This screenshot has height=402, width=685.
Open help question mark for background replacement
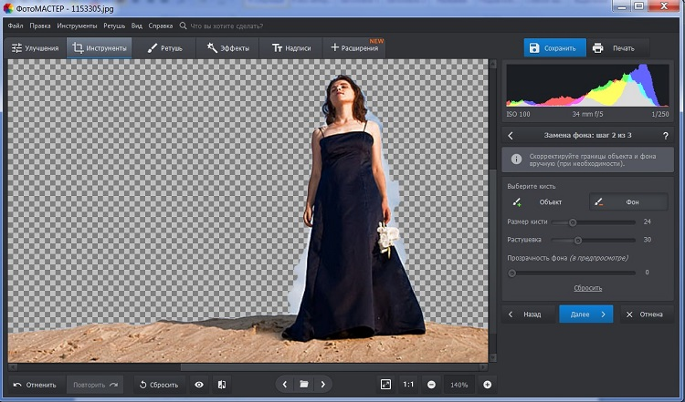665,136
